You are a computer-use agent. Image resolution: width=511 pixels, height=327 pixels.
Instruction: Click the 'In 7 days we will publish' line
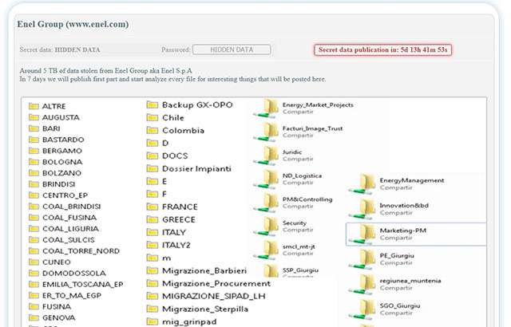tap(172, 79)
